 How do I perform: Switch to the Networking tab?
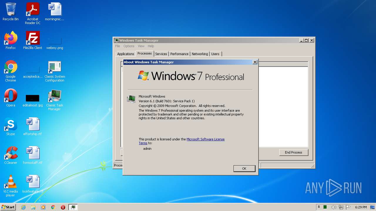[x=200, y=54]
